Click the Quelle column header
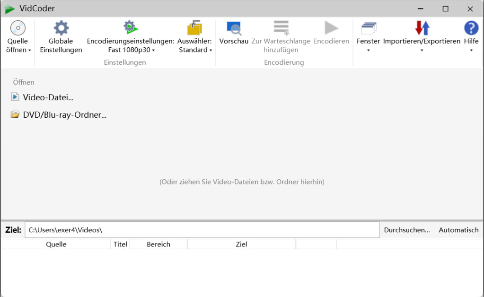 56,244
